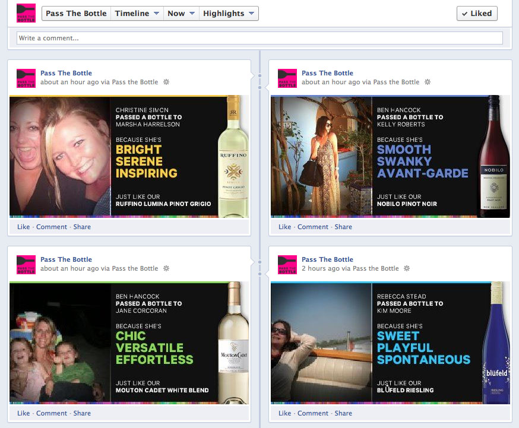Open the Sweet Playful Spontaneous post image
519x428 pixels.
click(390, 343)
